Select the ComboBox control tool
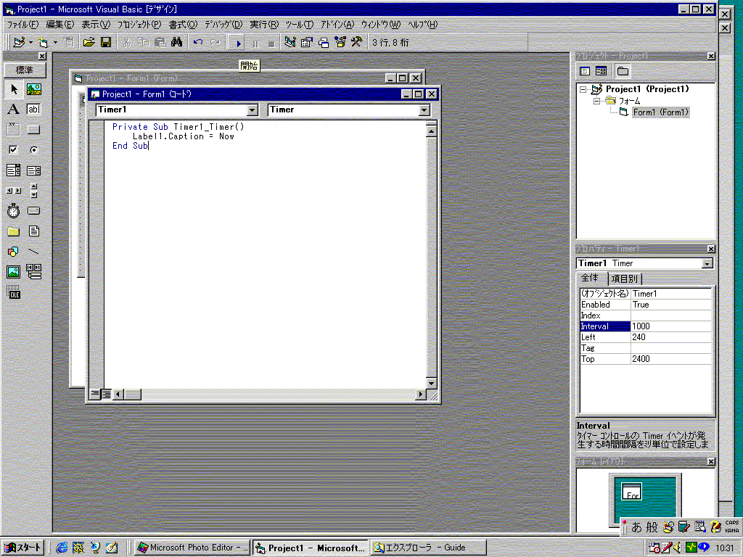The height and width of the screenshot is (557, 743). coord(14,170)
